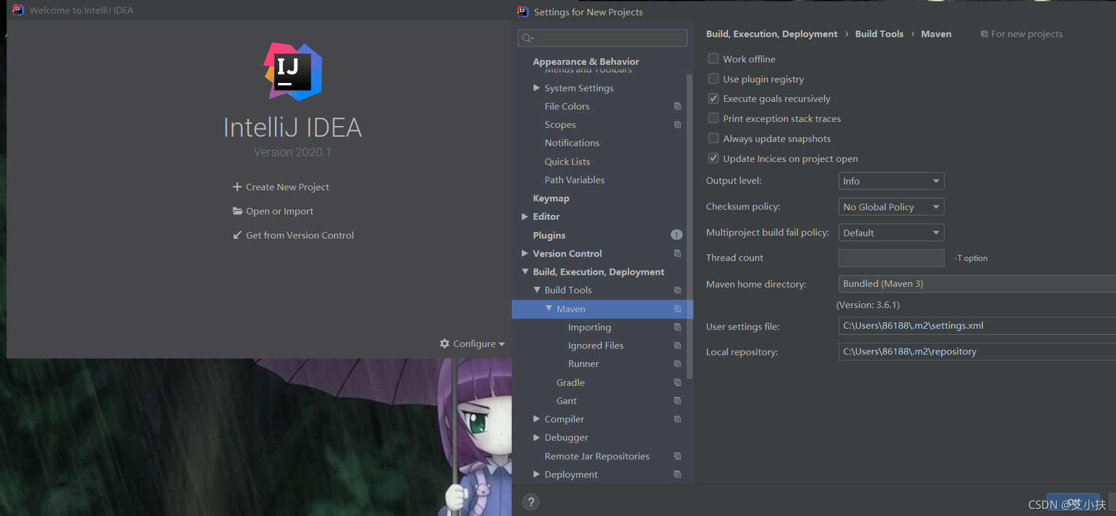Click the help question mark button
This screenshot has width=1116, height=516.
531,502
